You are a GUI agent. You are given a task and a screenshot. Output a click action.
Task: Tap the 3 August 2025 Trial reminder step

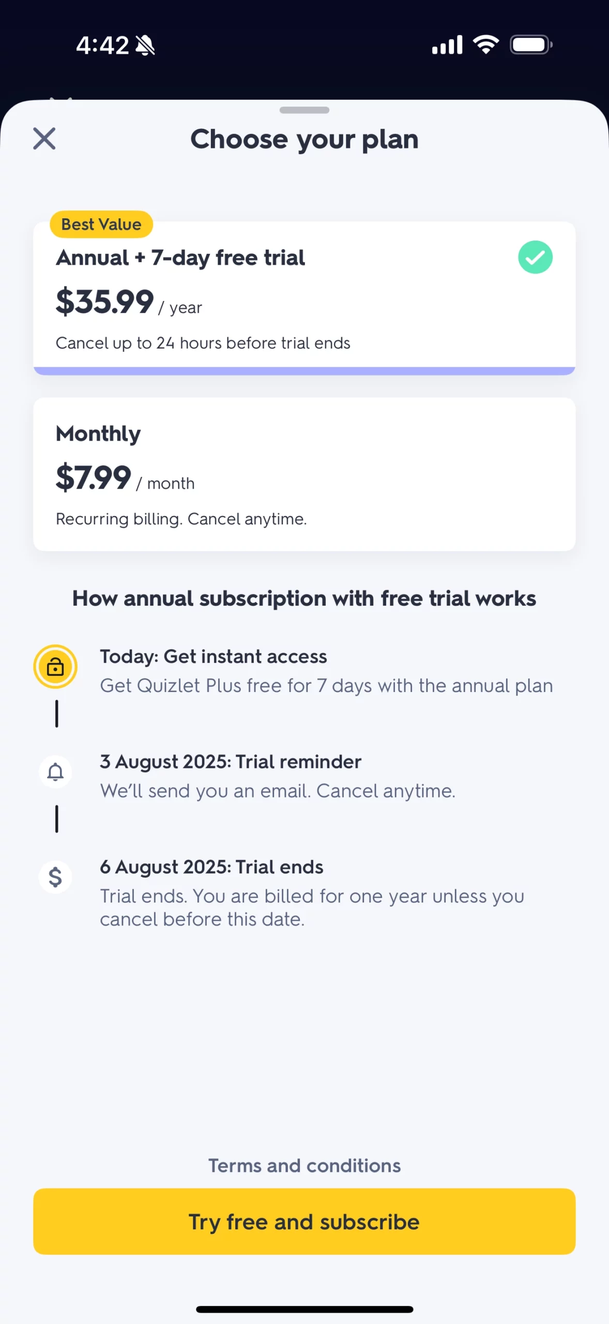tap(231, 762)
